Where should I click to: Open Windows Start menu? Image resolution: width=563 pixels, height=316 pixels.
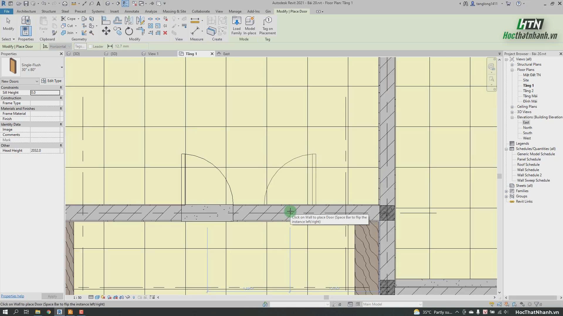tap(5, 312)
